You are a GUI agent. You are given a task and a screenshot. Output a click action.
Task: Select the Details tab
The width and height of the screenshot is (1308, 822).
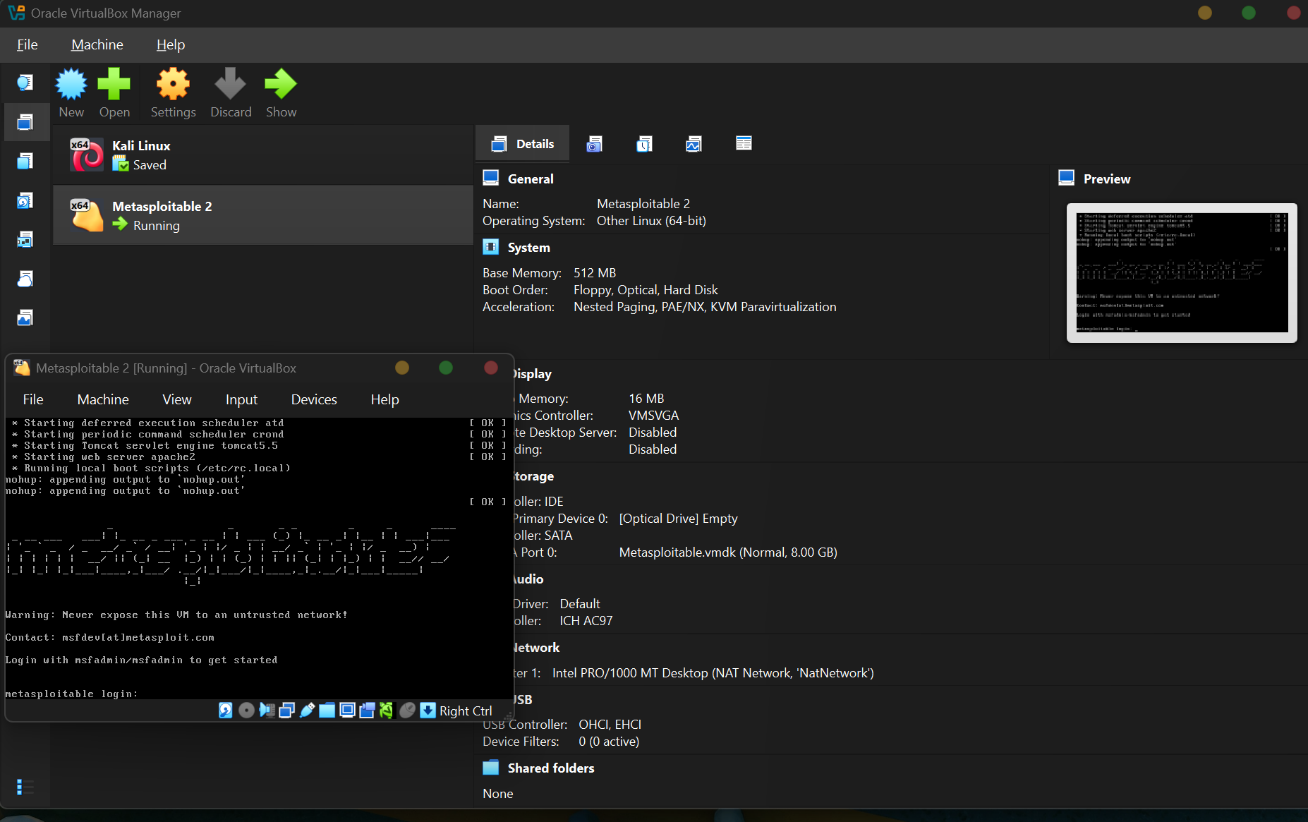523,144
